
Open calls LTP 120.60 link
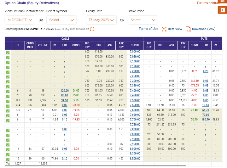point(65,91)
